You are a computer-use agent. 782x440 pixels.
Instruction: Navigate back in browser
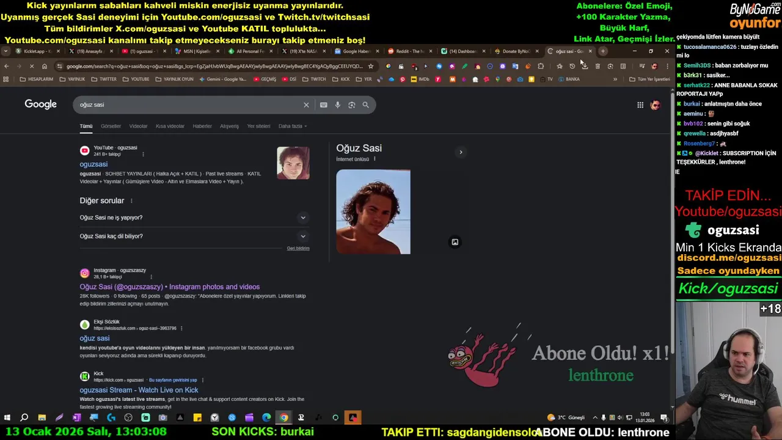click(6, 66)
